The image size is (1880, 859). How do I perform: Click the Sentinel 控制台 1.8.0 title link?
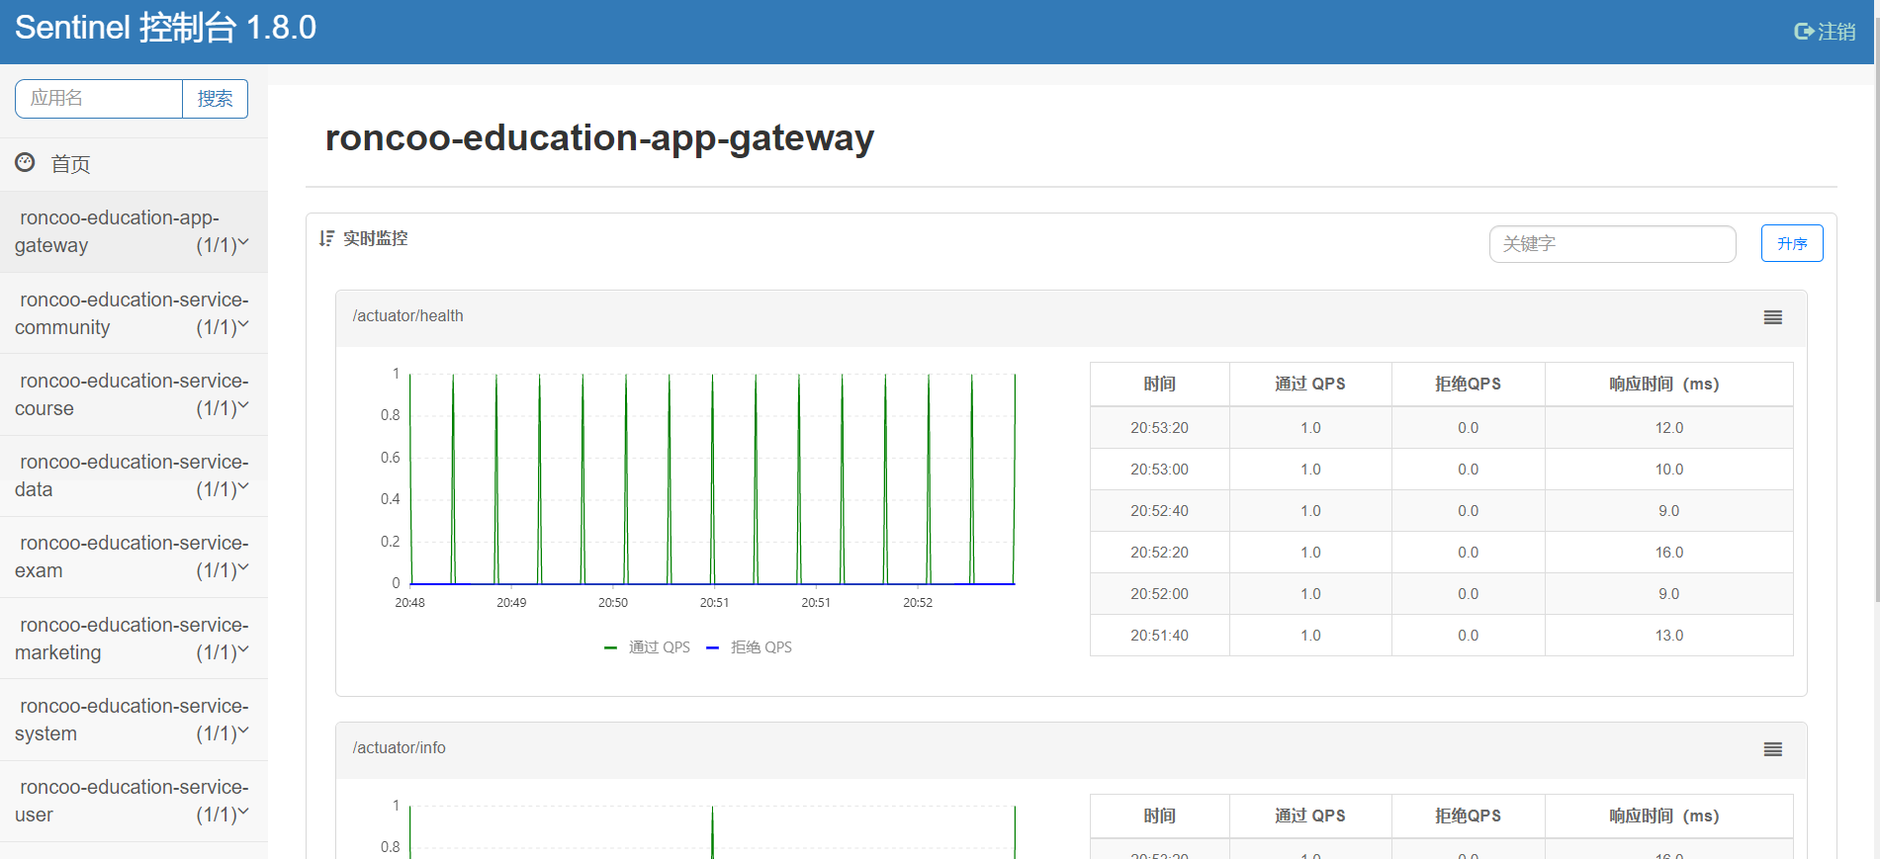(x=165, y=28)
